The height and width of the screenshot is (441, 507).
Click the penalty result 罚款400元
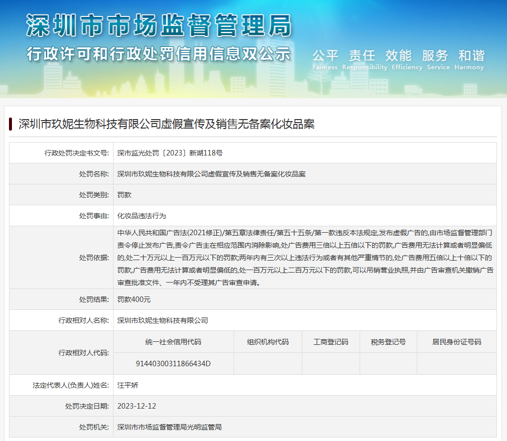pyautogui.click(x=134, y=299)
